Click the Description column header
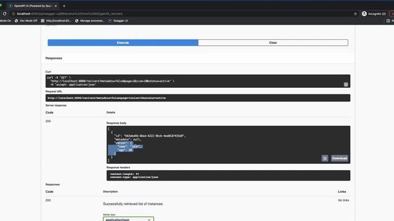This screenshot has height=221, width=394. click(110, 192)
